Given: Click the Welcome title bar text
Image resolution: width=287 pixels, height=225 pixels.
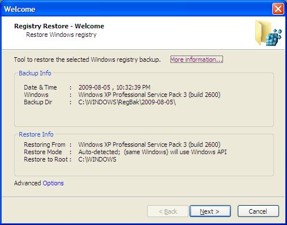Looking at the screenshot, I should point(20,9).
